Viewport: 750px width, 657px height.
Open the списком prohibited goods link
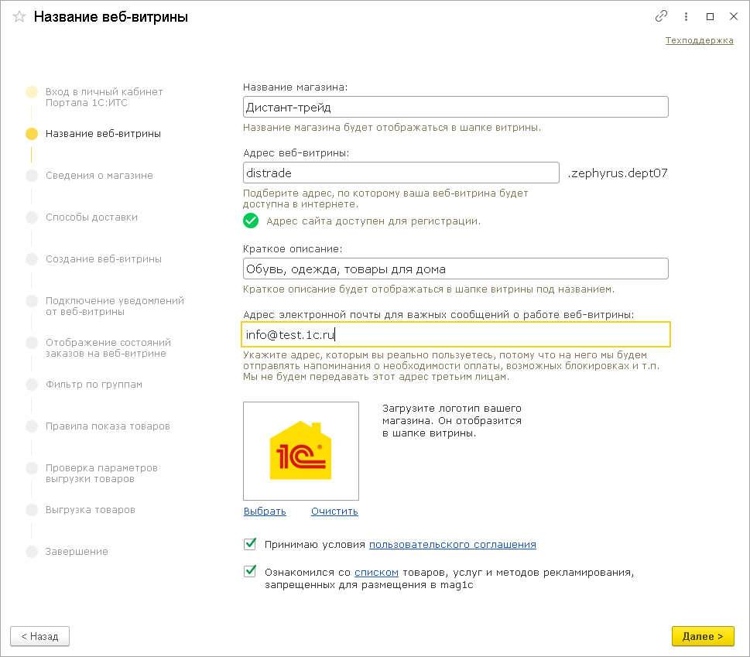coord(377,573)
